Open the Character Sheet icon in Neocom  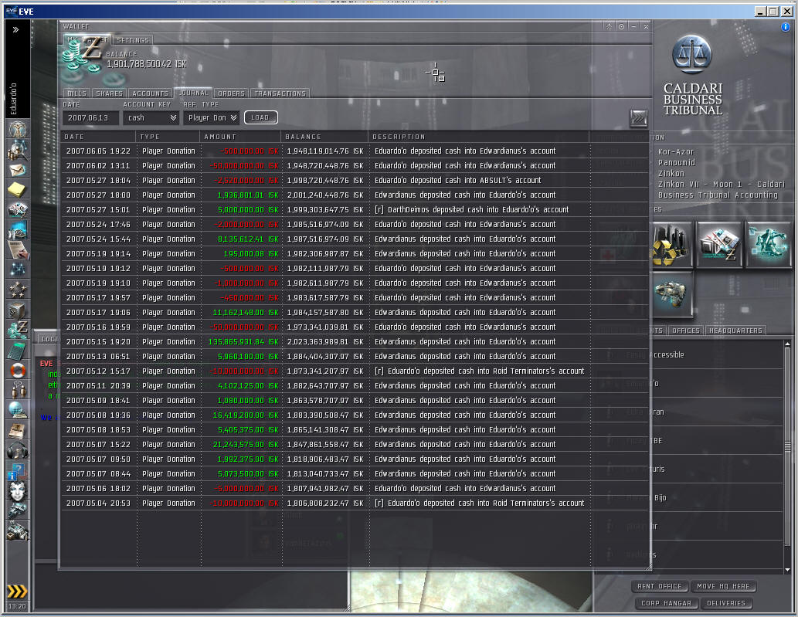[x=17, y=131]
